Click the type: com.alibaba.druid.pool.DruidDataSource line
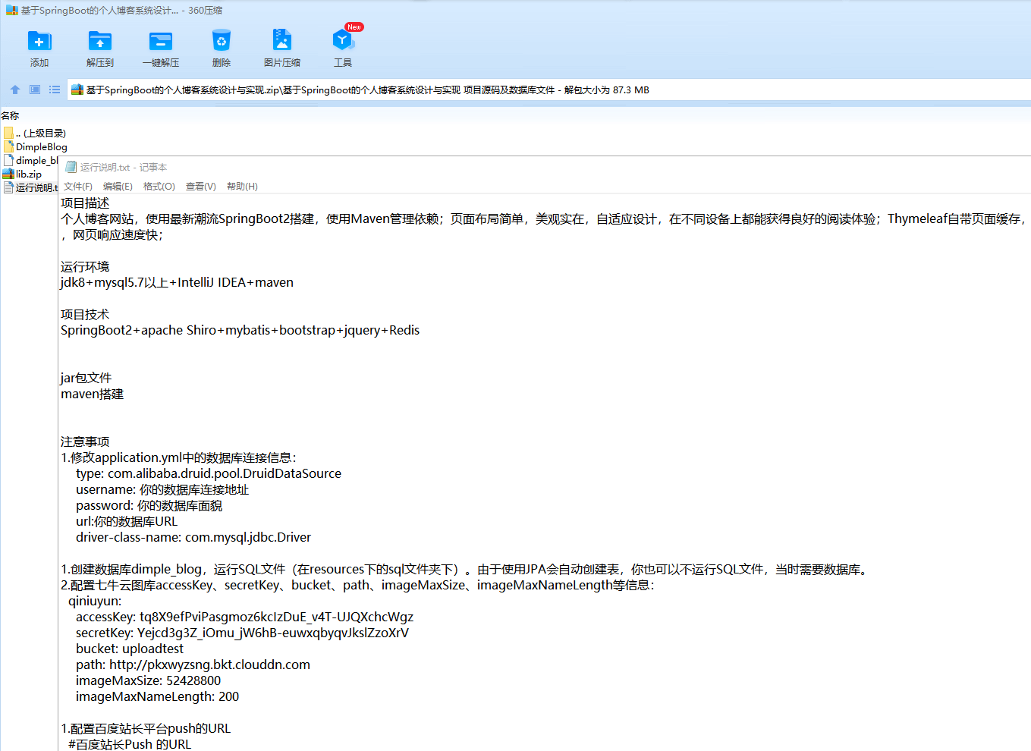The height and width of the screenshot is (751, 1031). (x=209, y=474)
